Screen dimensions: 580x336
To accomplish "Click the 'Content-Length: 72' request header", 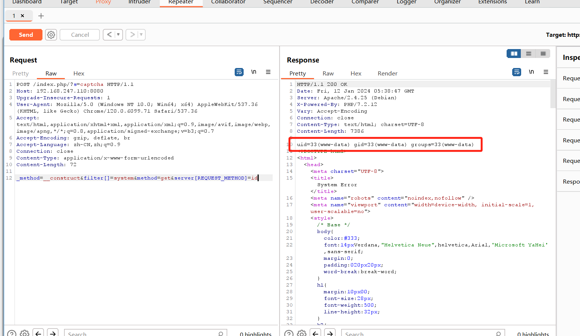I will pos(46,165).
